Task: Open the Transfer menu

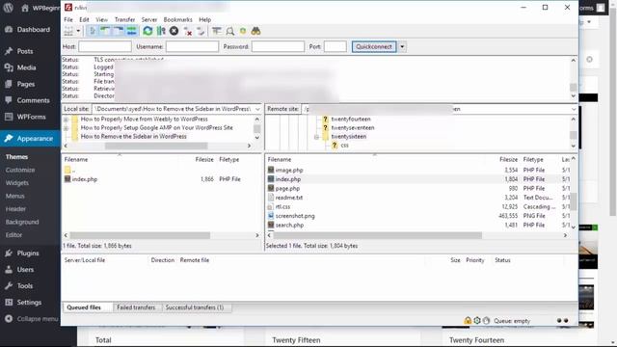Action: (124, 19)
